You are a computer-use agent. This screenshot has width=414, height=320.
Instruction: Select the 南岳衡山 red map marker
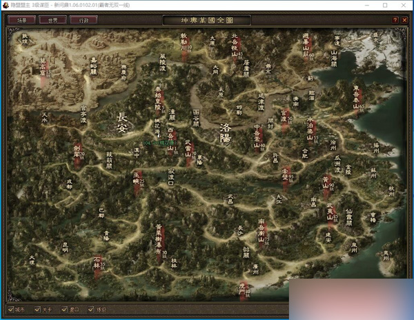262,231
